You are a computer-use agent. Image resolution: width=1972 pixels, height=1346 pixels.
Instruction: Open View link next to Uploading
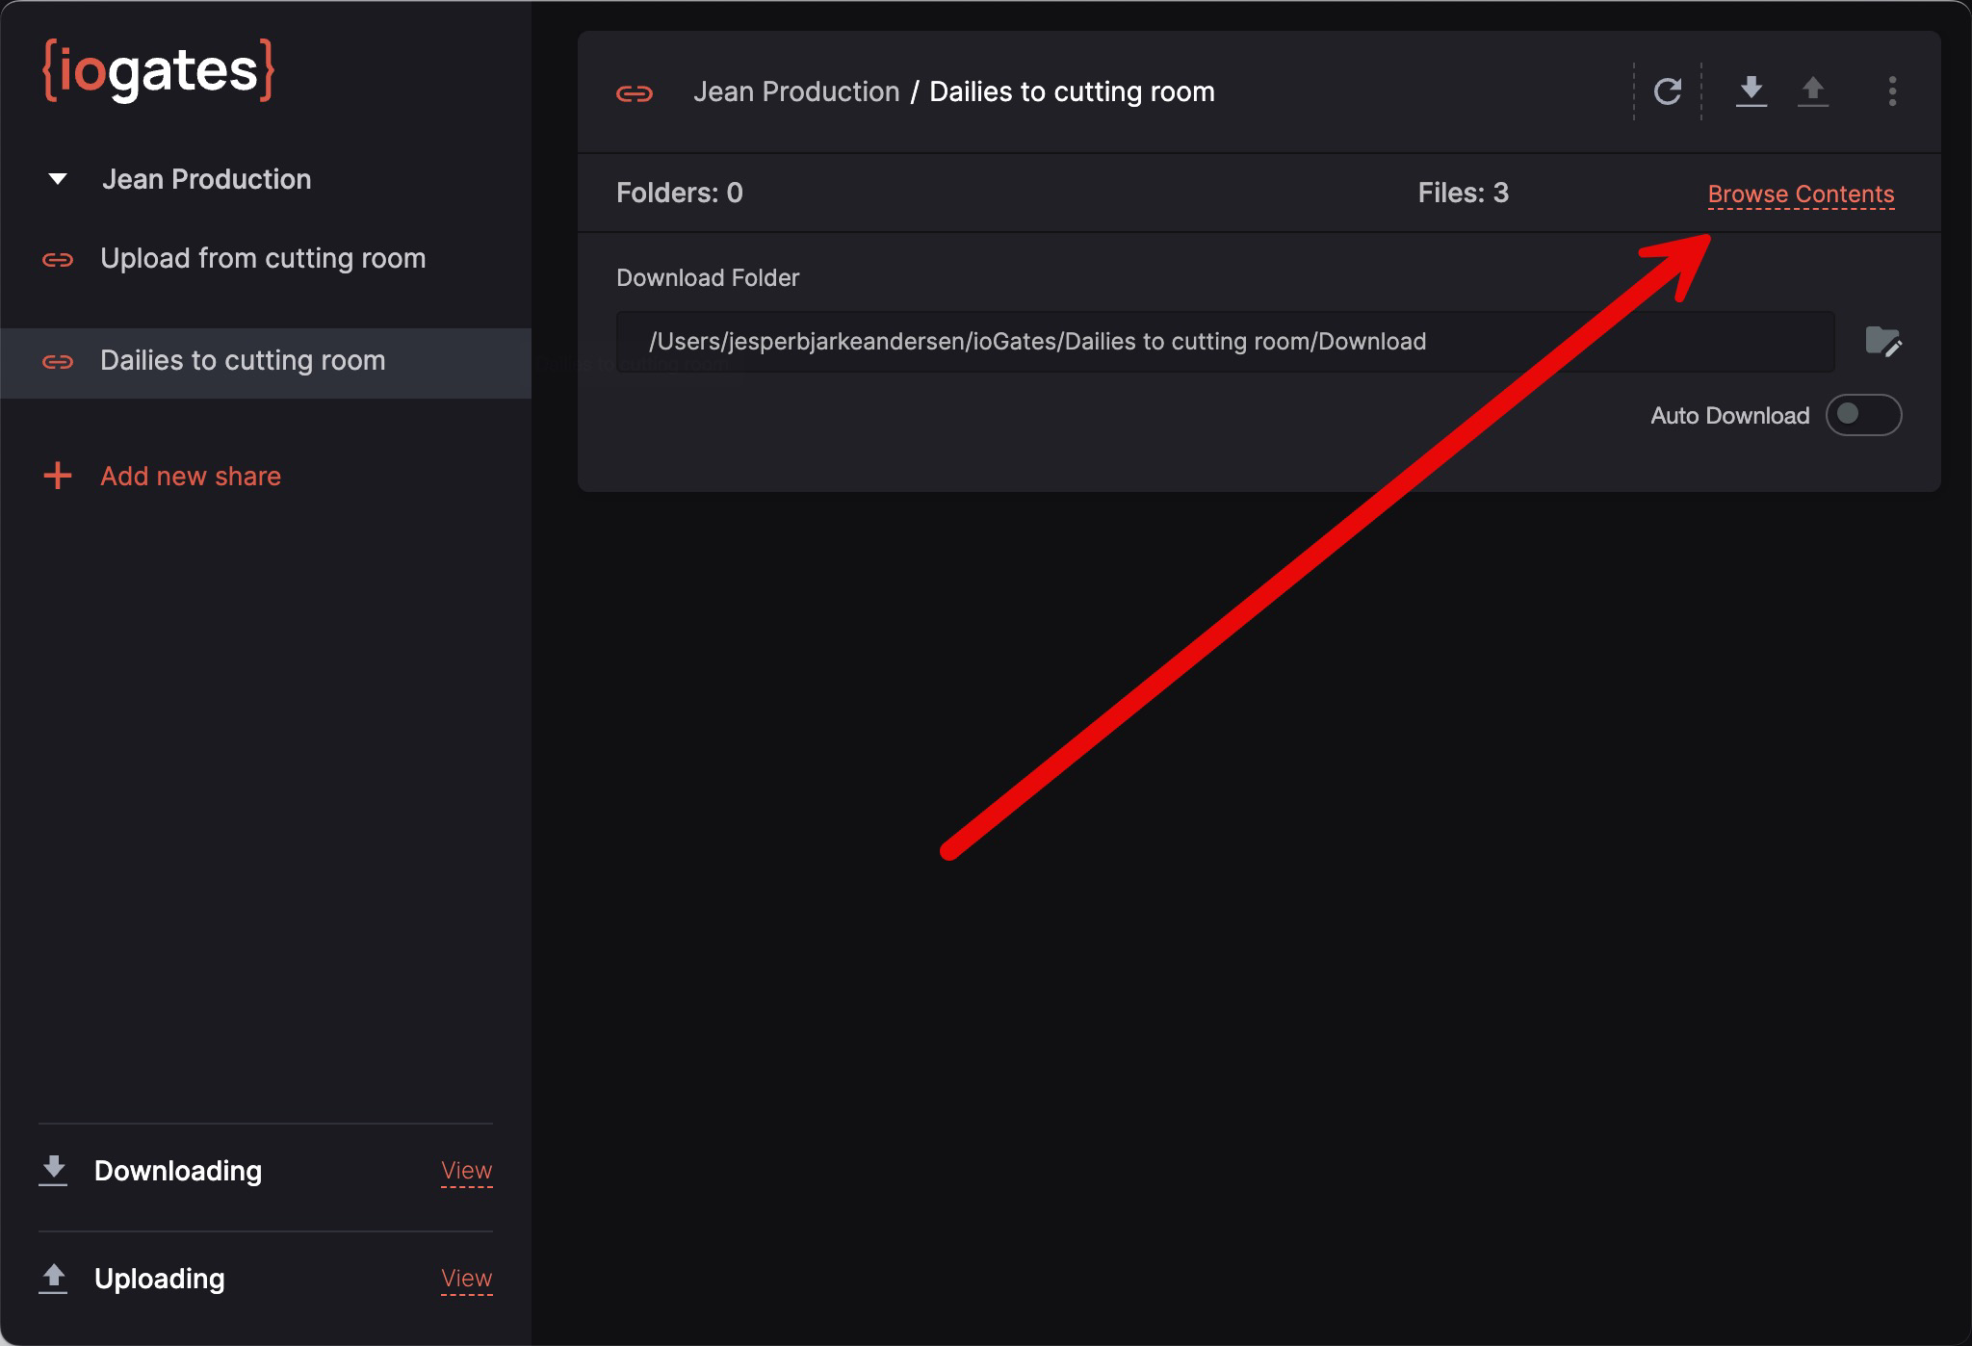[466, 1278]
